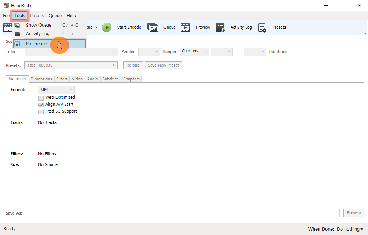Click inside the Save As path field
Image resolution: width=368 pixels, height=235 pixels.
[183, 213]
